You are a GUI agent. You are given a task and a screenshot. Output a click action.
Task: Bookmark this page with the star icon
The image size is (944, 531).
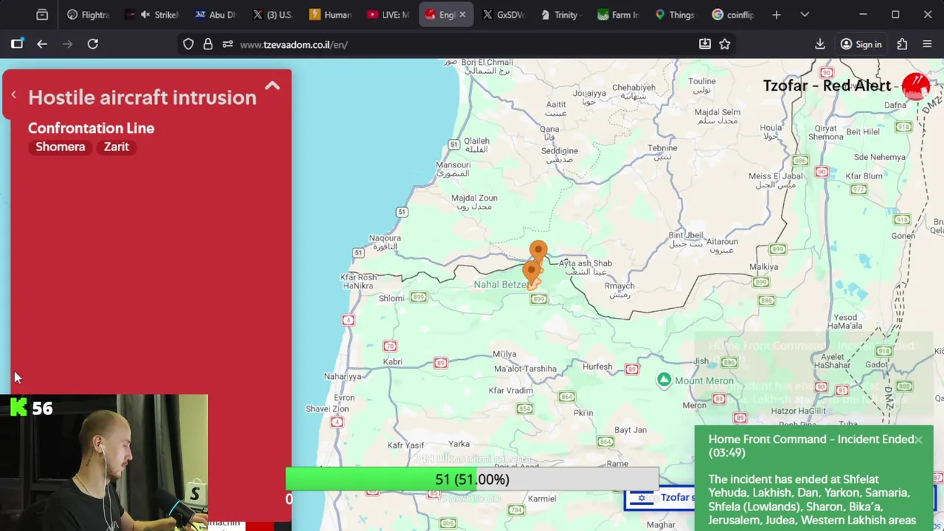point(725,44)
